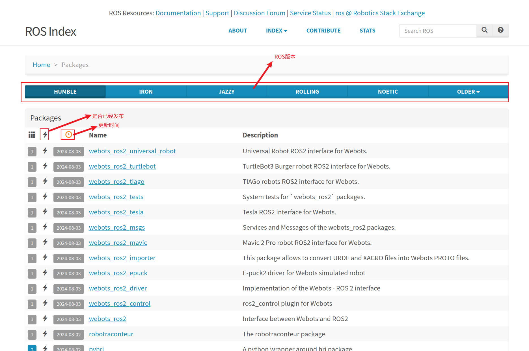Image resolution: width=529 pixels, height=351 pixels.
Task: Click the ROS Index site title
Action: pyautogui.click(x=51, y=31)
